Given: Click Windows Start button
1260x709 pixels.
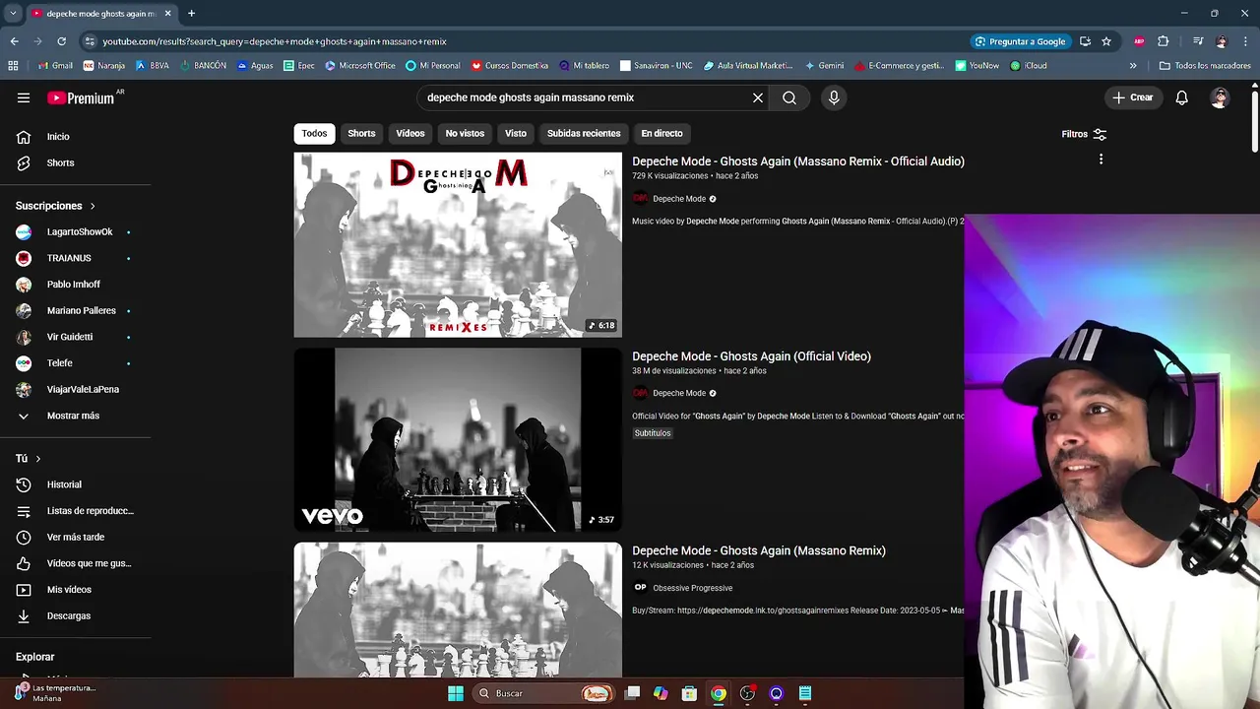Looking at the screenshot, I should [456, 693].
